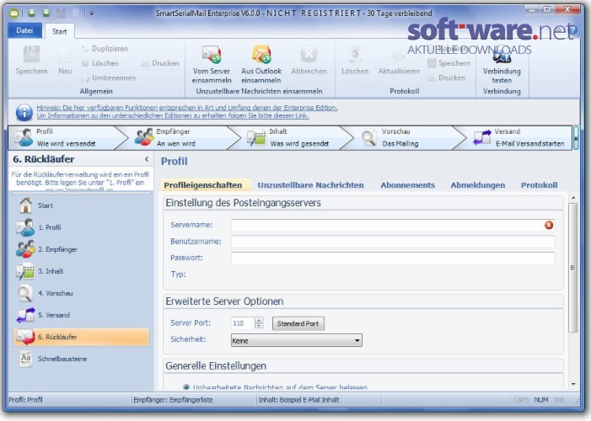591x421 pixels.
Task: Click the profile panel scroll down arrow
Action: (573, 384)
